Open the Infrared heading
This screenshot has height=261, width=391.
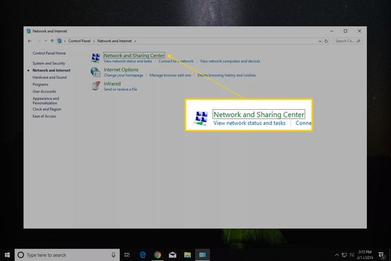click(x=112, y=84)
